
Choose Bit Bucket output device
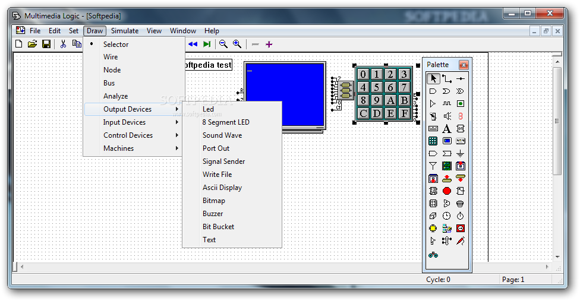pyautogui.click(x=232, y=227)
